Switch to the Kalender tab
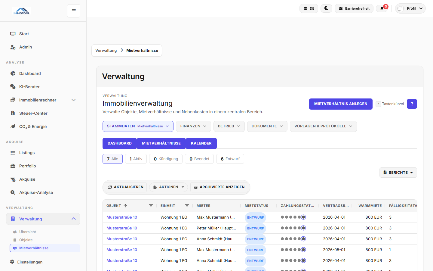This screenshot has height=271, width=433. tap(201, 143)
